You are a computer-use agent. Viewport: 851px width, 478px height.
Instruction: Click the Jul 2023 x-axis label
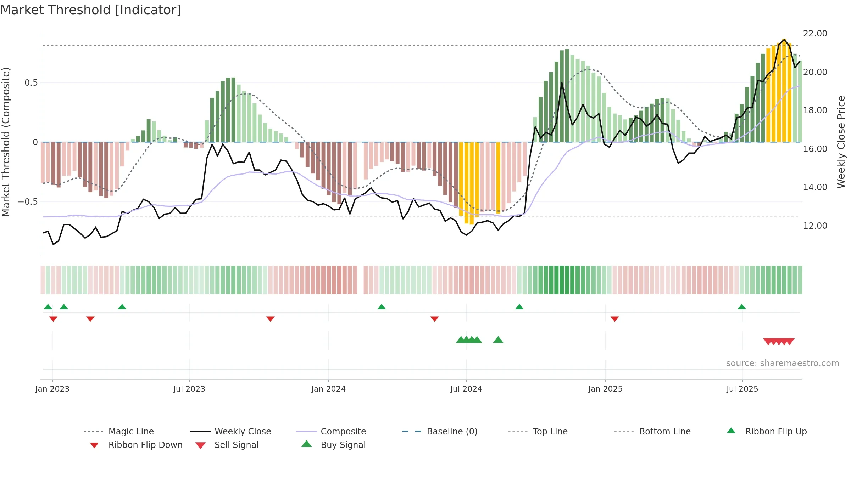tap(189, 389)
